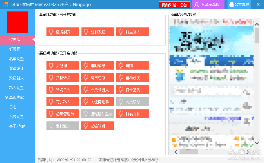The height and width of the screenshot is (163, 264).
Task: Toggle the 导购 feature button
Action: pyautogui.click(x=132, y=65)
